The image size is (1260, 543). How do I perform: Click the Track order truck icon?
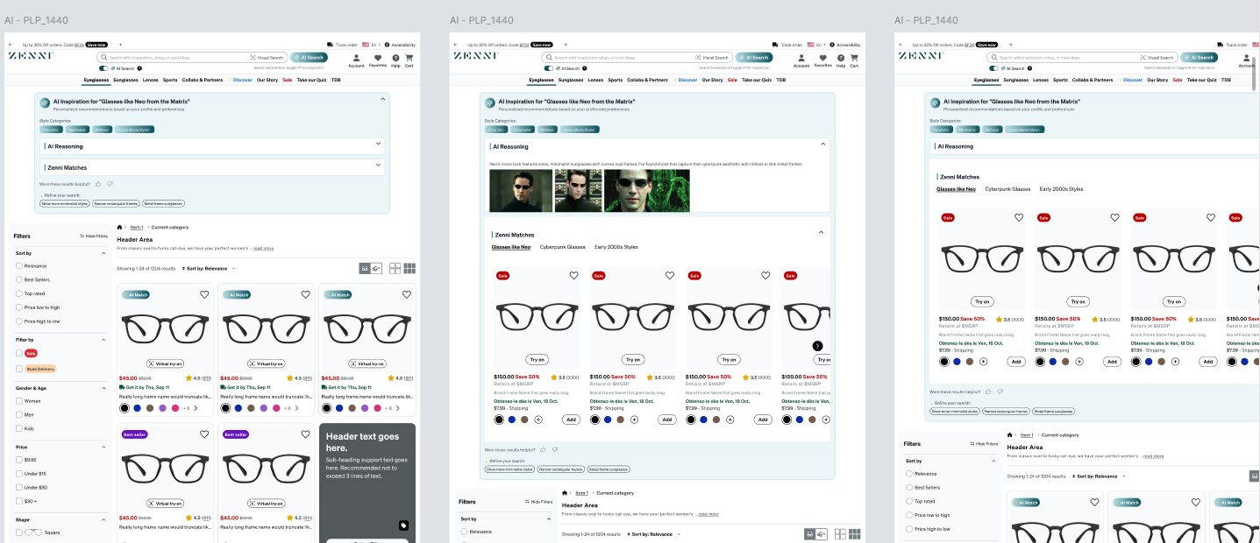331,44
